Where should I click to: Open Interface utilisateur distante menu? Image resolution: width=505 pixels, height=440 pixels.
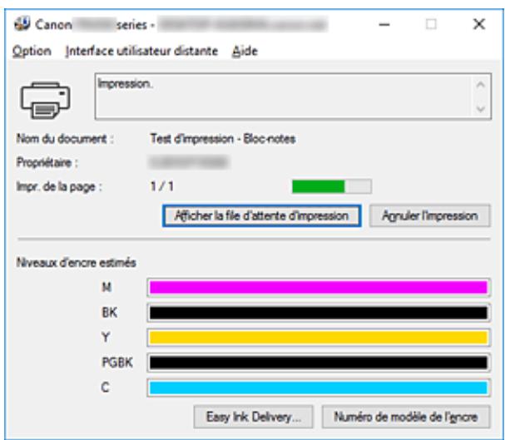point(141,52)
